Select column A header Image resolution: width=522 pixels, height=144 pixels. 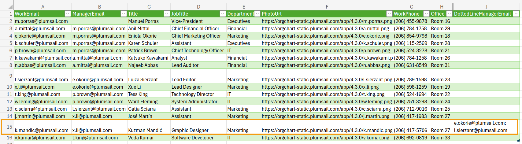pyautogui.click(x=43, y=7)
